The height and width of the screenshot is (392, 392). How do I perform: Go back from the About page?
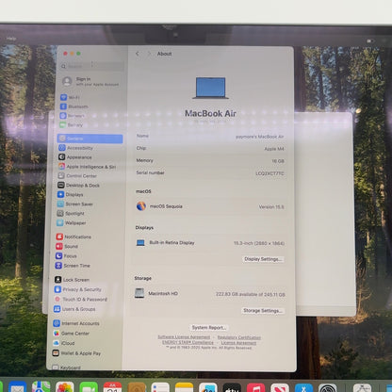coord(138,54)
